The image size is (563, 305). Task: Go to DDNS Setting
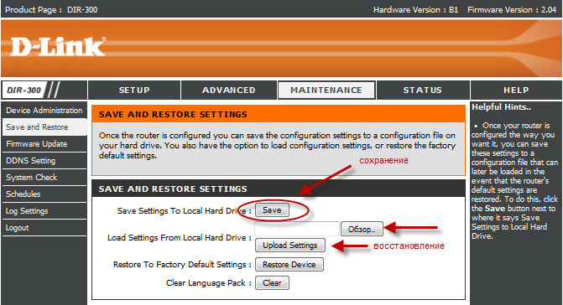[x=44, y=161]
